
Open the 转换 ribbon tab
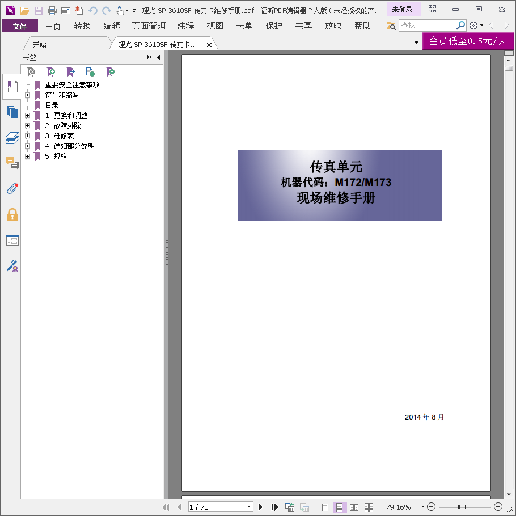[x=82, y=26]
